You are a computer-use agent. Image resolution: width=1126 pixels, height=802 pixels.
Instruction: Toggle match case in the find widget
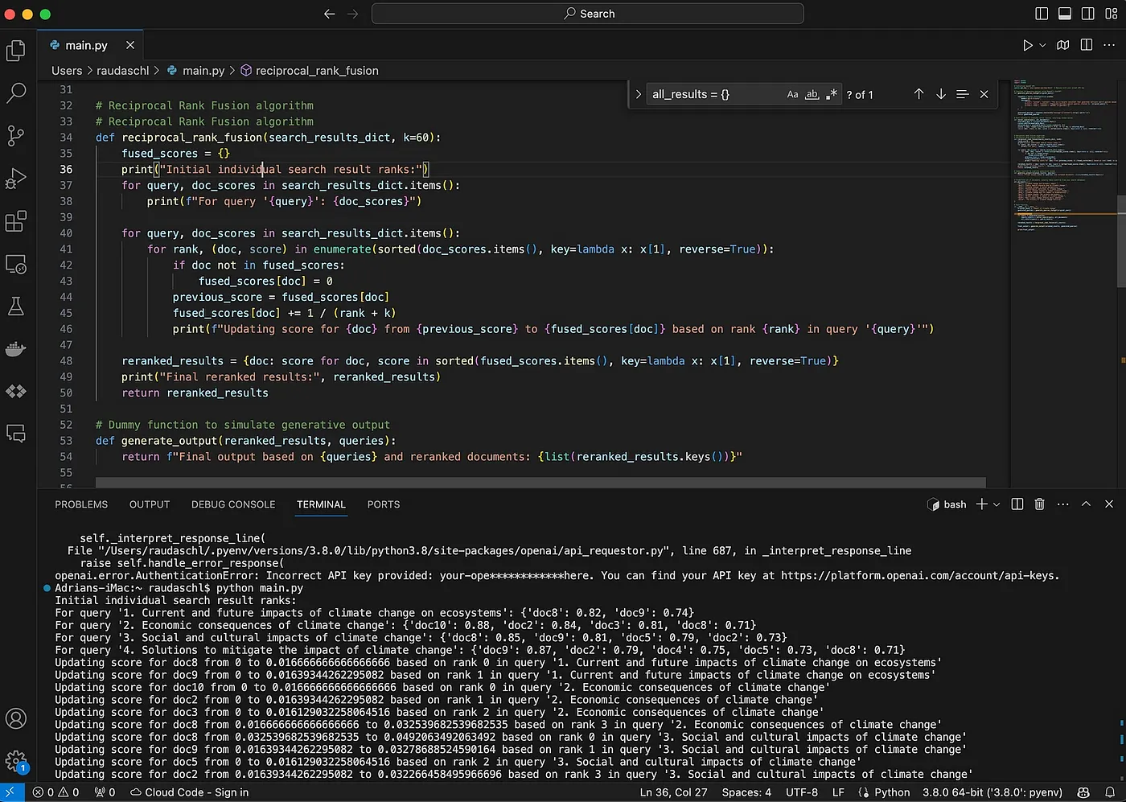tap(792, 94)
